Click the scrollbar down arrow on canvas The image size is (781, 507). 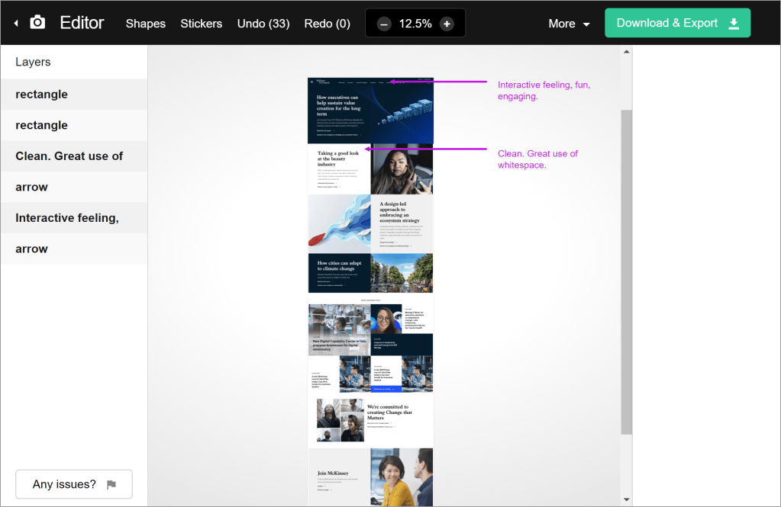pos(627,499)
